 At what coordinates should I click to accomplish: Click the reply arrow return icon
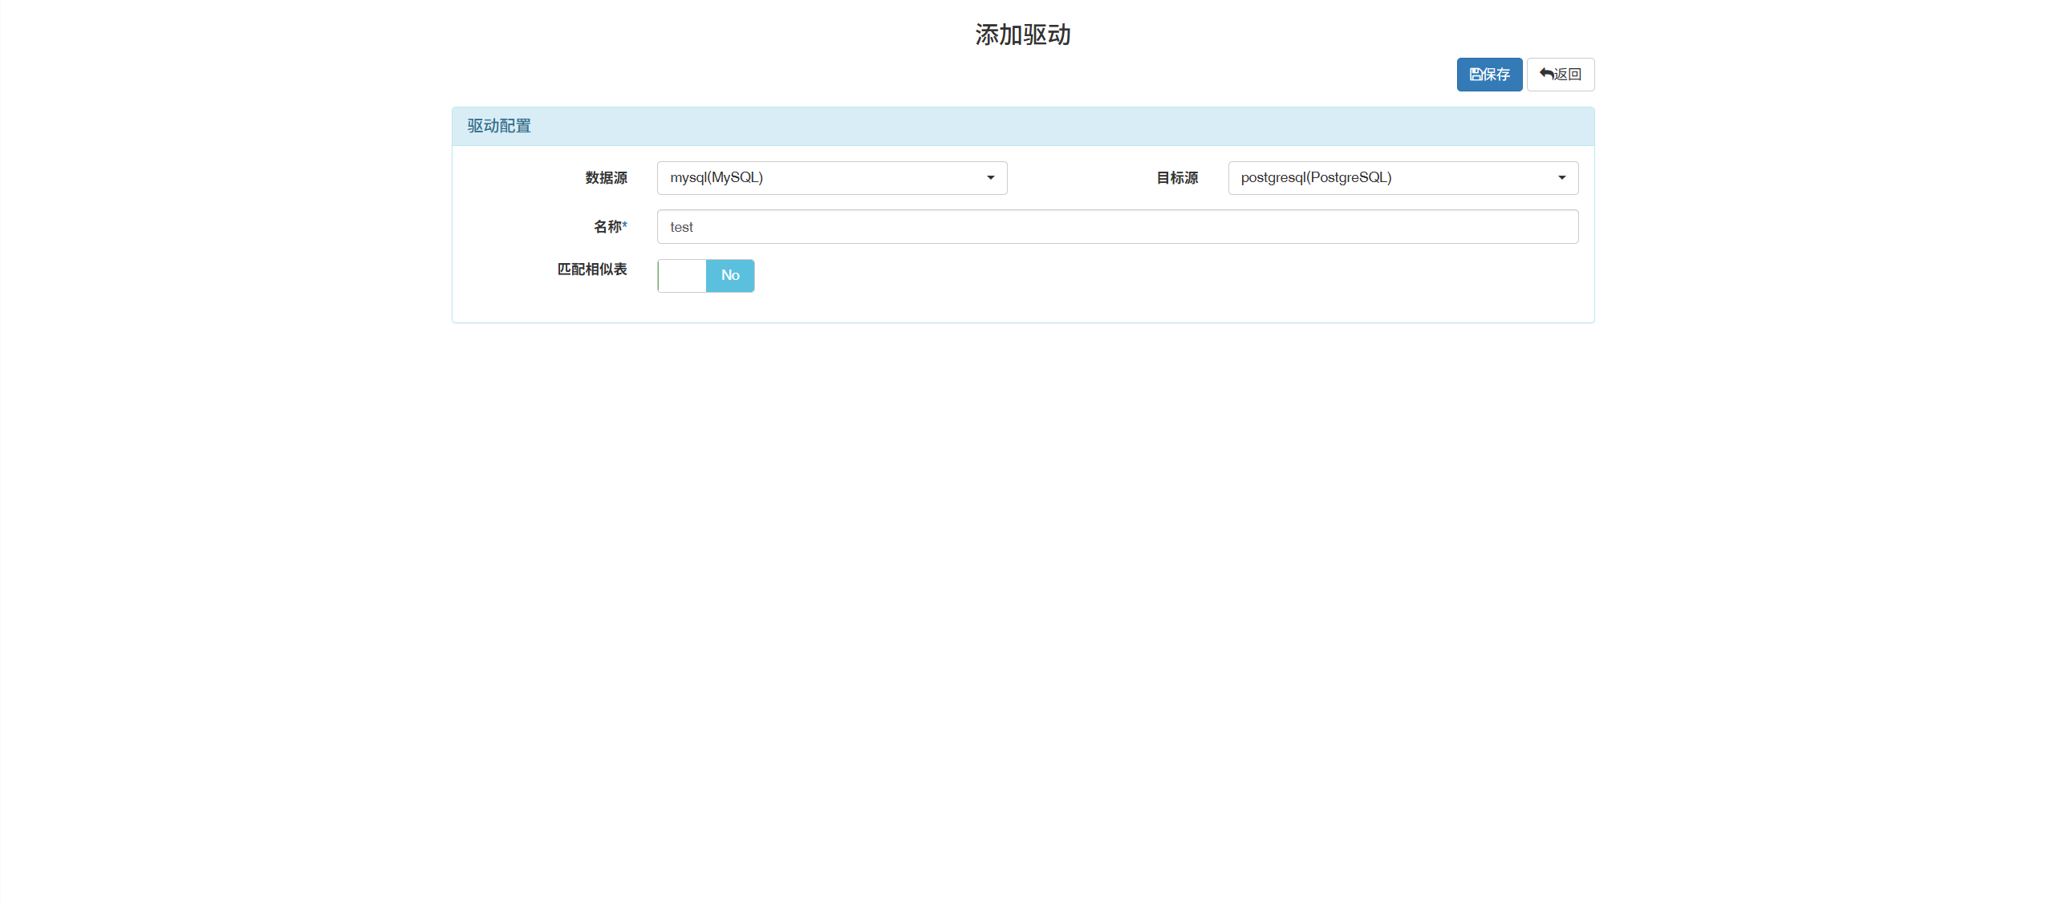[1545, 74]
